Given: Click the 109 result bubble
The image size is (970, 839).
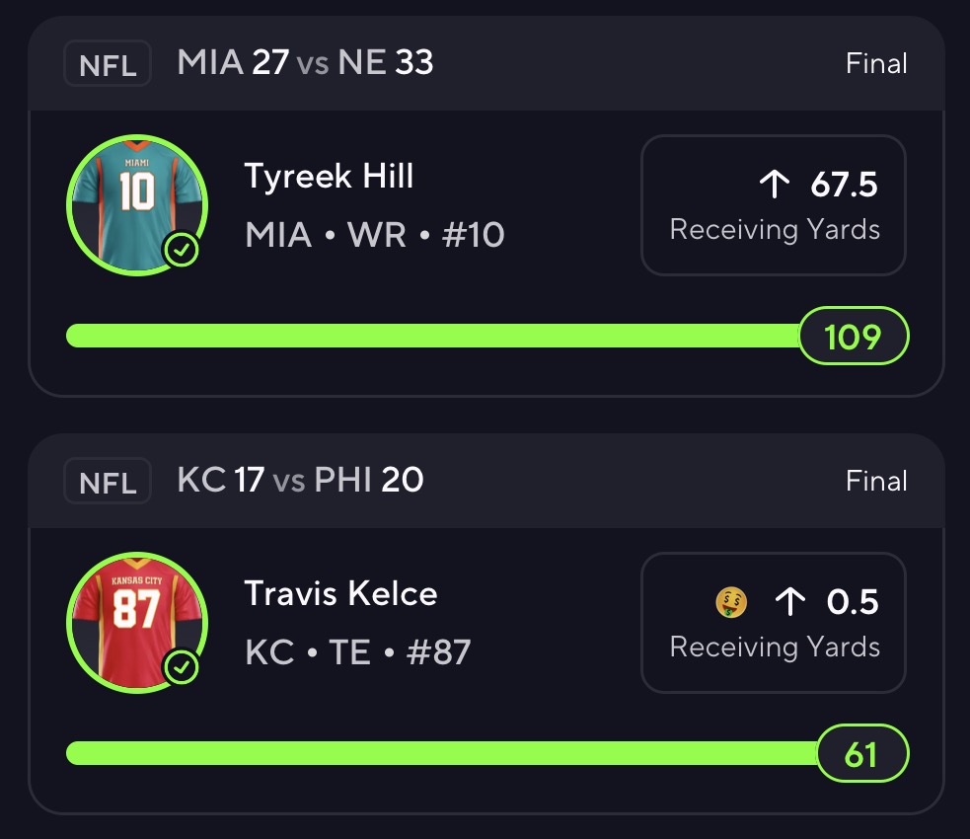Looking at the screenshot, I should (x=853, y=337).
